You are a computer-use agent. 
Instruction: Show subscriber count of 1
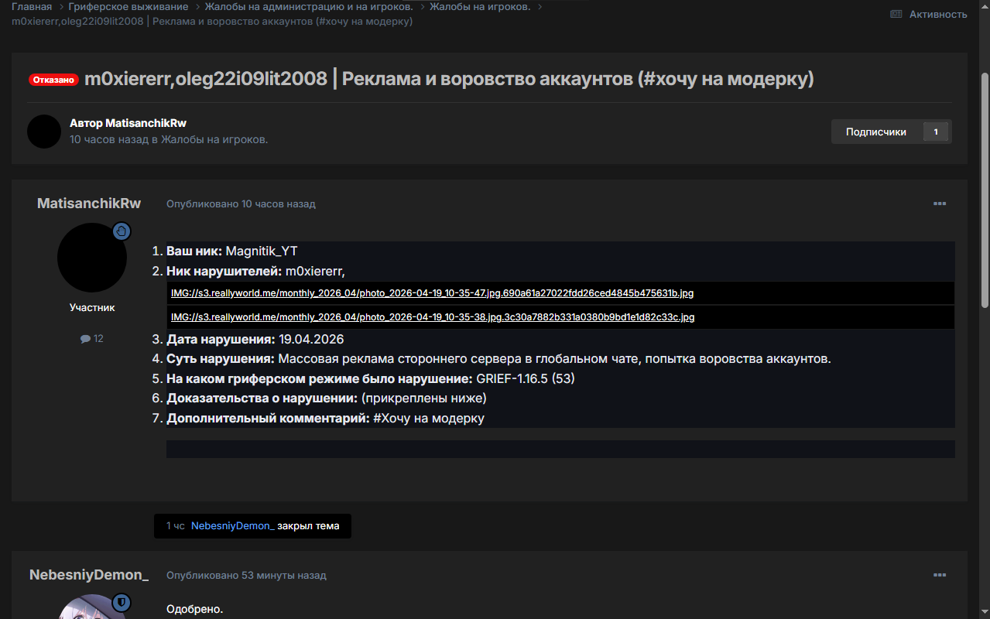(935, 132)
